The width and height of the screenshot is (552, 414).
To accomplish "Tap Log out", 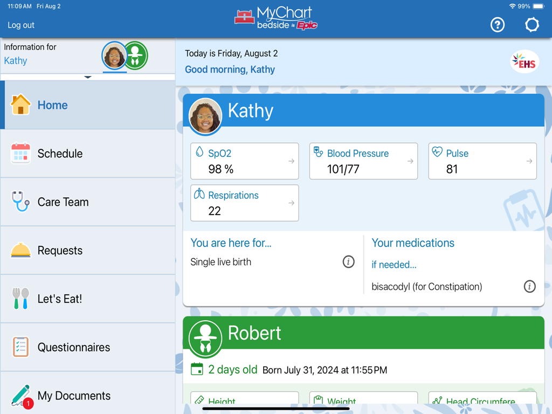I will (x=21, y=25).
